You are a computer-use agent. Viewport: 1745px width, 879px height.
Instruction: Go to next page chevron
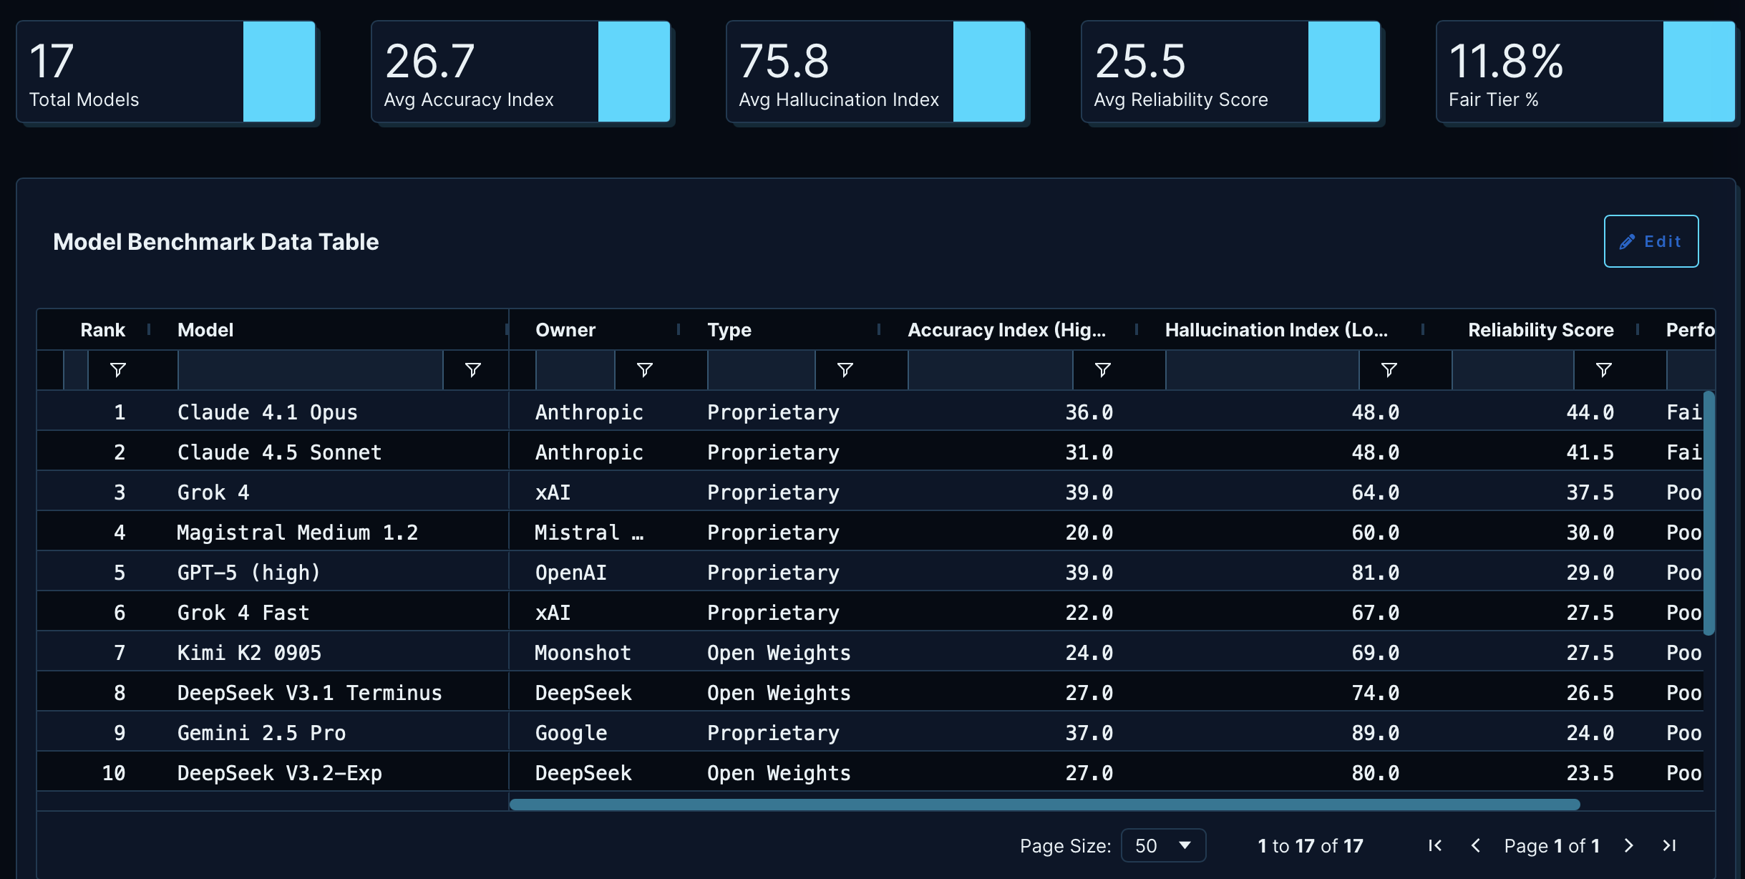pyautogui.click(x=1629, y=845)
